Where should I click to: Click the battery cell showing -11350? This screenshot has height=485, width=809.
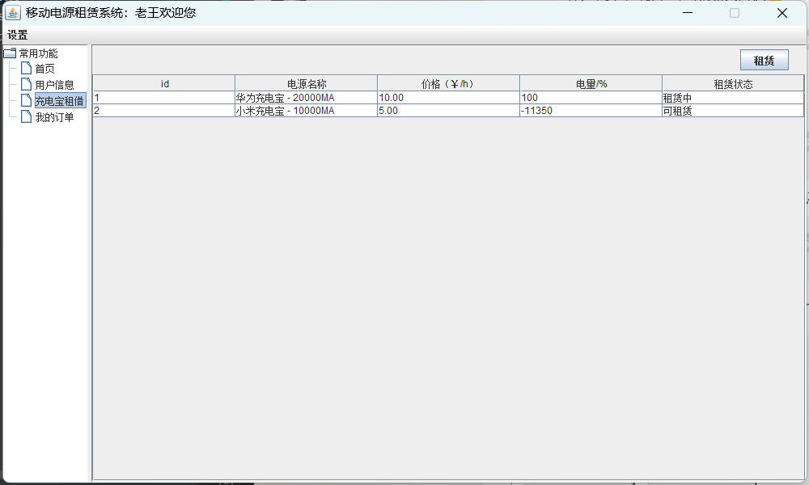[591, 110]
